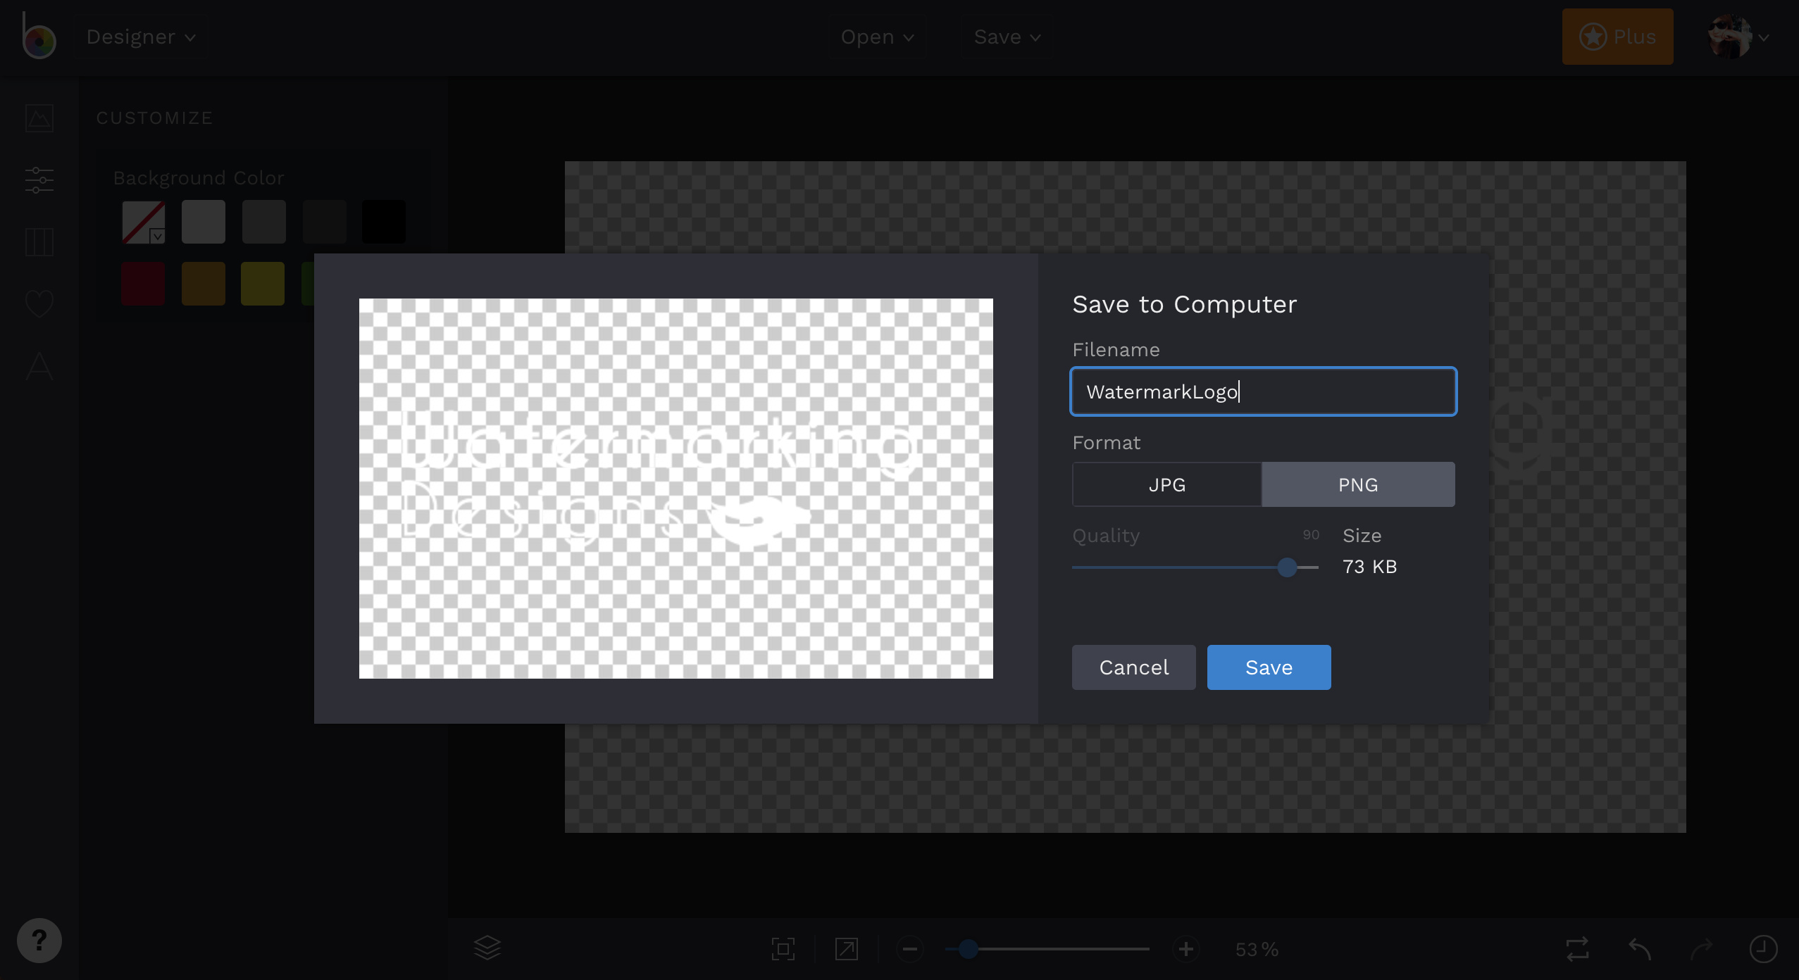This screenshot has width=1799, height=980.
Task: Pick the olive yellow background swatch
Action: click(263, 284)
